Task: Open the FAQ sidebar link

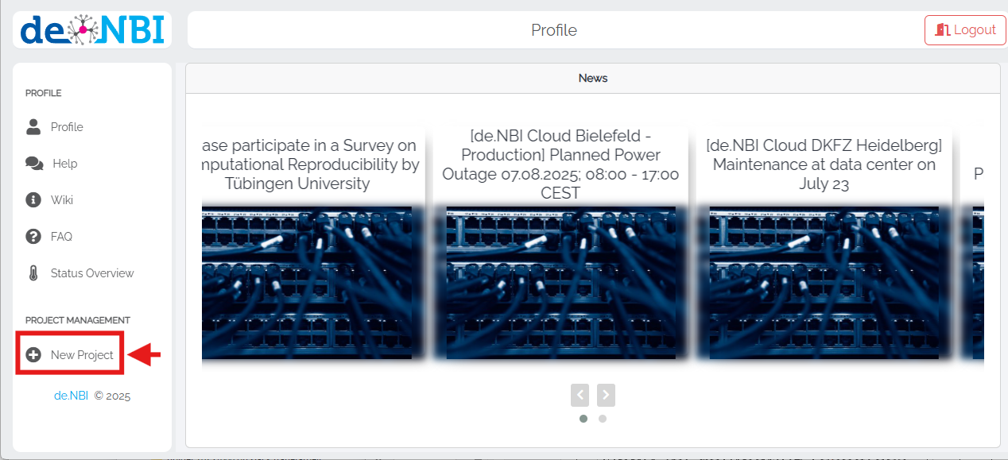Action: (x=61, y=237)
